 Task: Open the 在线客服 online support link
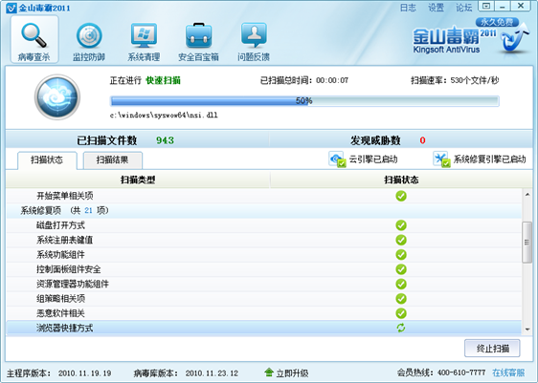(508, 372)
